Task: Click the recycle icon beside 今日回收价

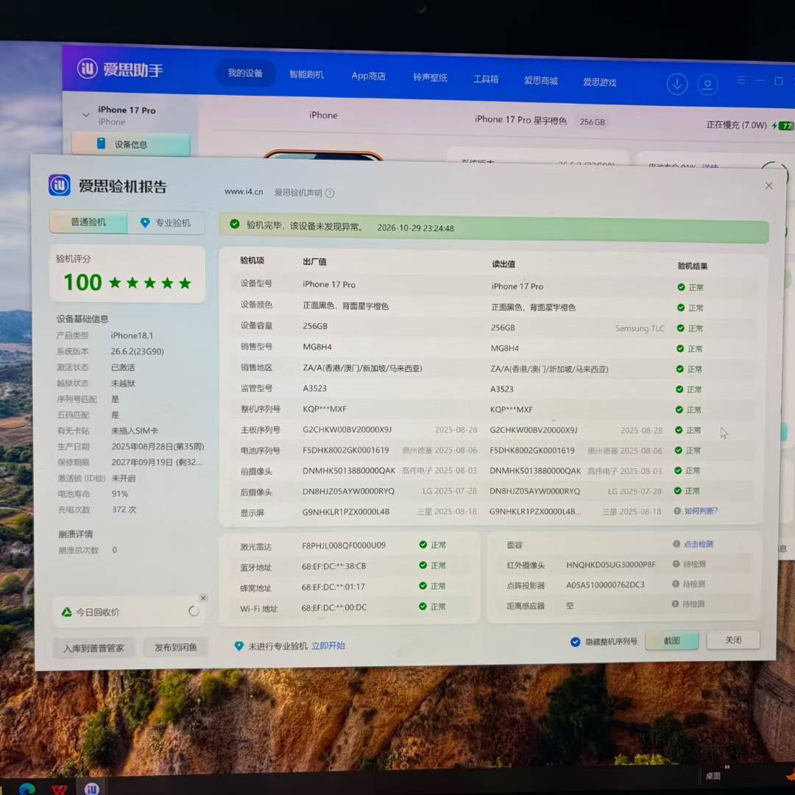Action: tap(66, 612)
